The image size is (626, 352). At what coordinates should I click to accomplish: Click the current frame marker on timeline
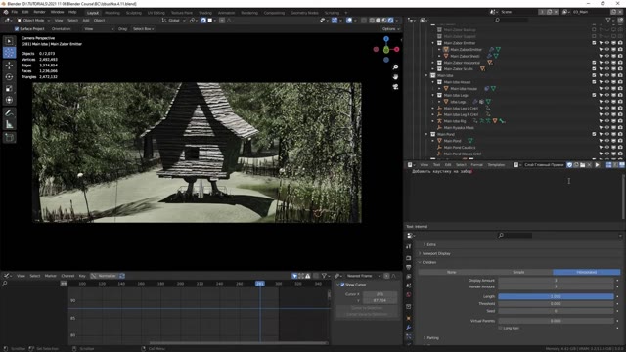tap(260, 284)
